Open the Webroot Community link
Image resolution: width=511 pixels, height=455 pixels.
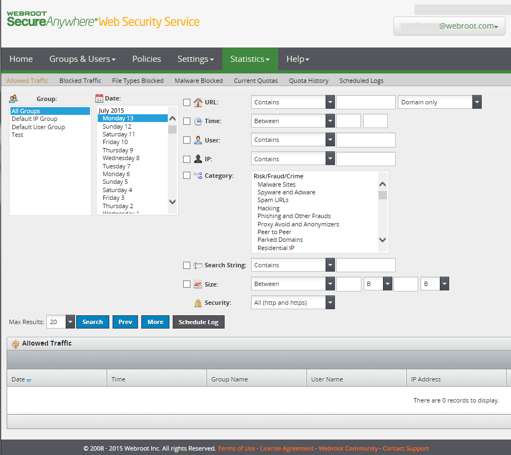coord(348,448)
